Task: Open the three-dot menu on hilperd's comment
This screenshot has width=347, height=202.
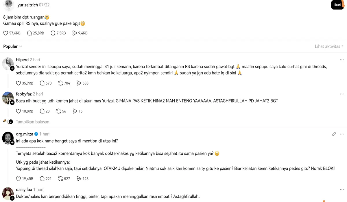Action: (342, 60)
